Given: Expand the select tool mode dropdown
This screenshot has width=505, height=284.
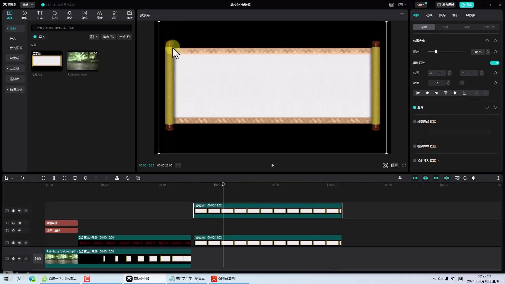Looking at the screenshot, I should [12, 178].
